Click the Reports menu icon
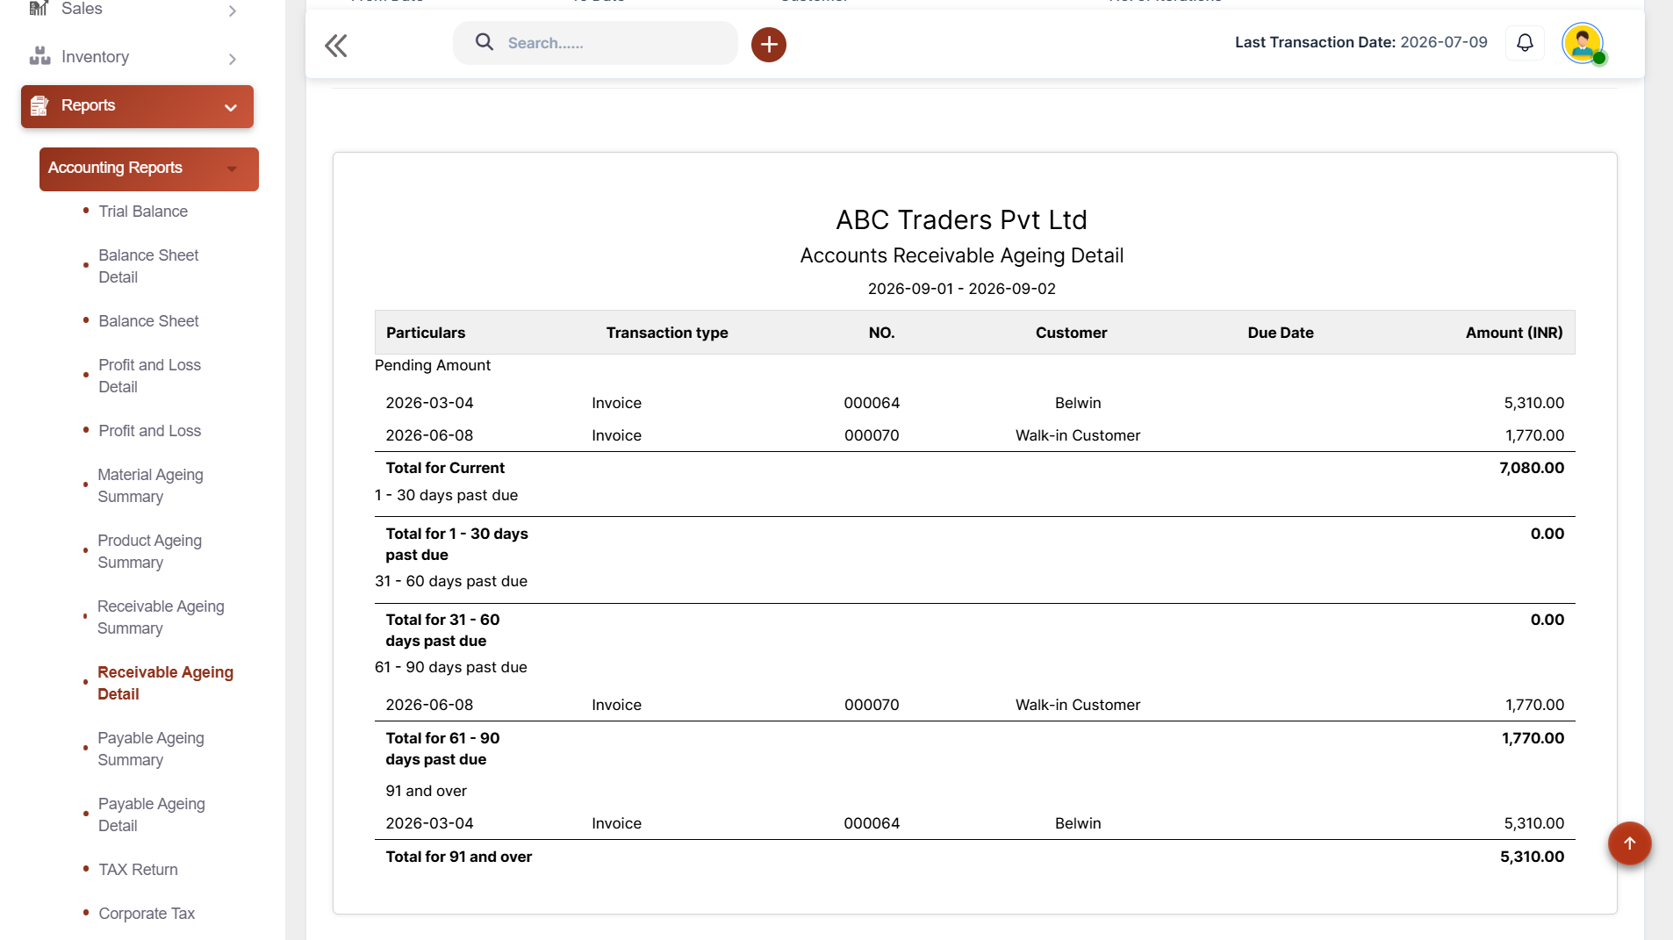 (39, 106)
